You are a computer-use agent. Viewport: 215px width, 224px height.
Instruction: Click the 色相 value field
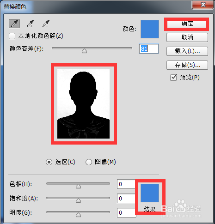point(126,184)
